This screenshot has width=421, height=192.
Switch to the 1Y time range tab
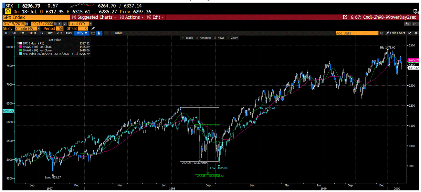41,33
